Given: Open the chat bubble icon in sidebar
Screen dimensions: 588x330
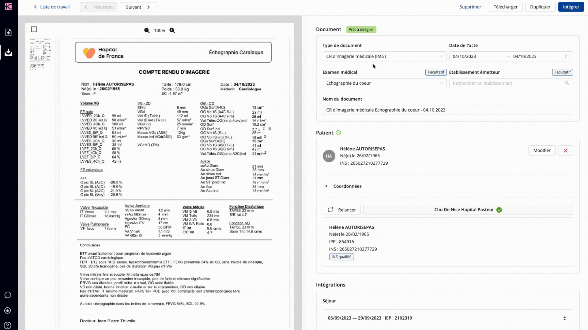Looking at the screenshot, I should (x=8, y=295).
